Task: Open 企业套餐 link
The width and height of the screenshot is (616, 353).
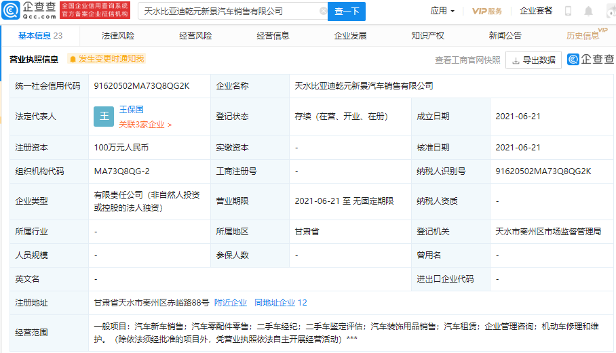Action: pos(536,11)
